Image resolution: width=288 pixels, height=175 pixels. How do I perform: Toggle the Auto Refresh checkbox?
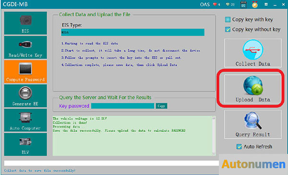[239, 147]
